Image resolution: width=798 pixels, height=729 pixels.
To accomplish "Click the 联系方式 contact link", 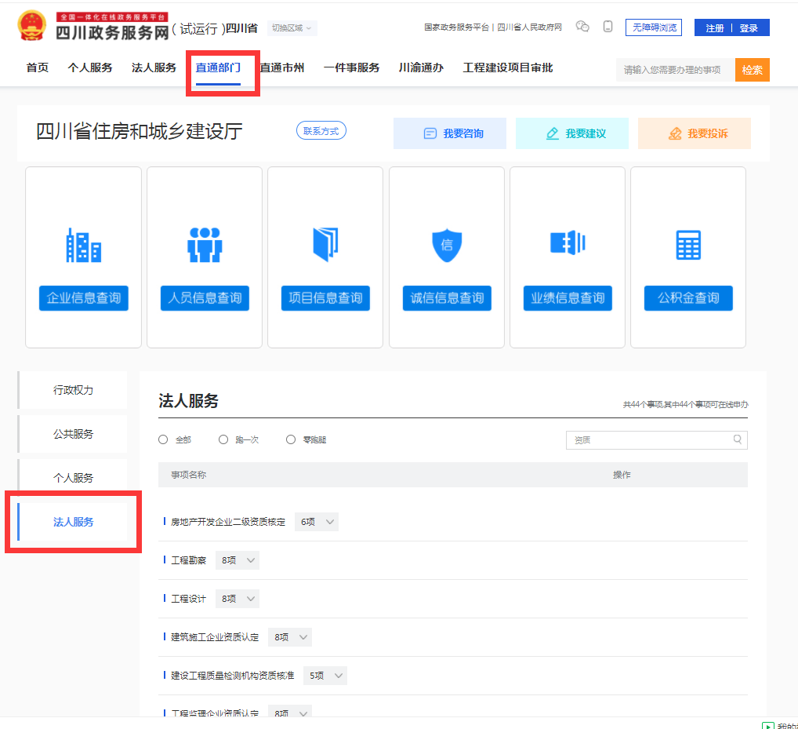I will pyautogui.click(x=321, y=131).
